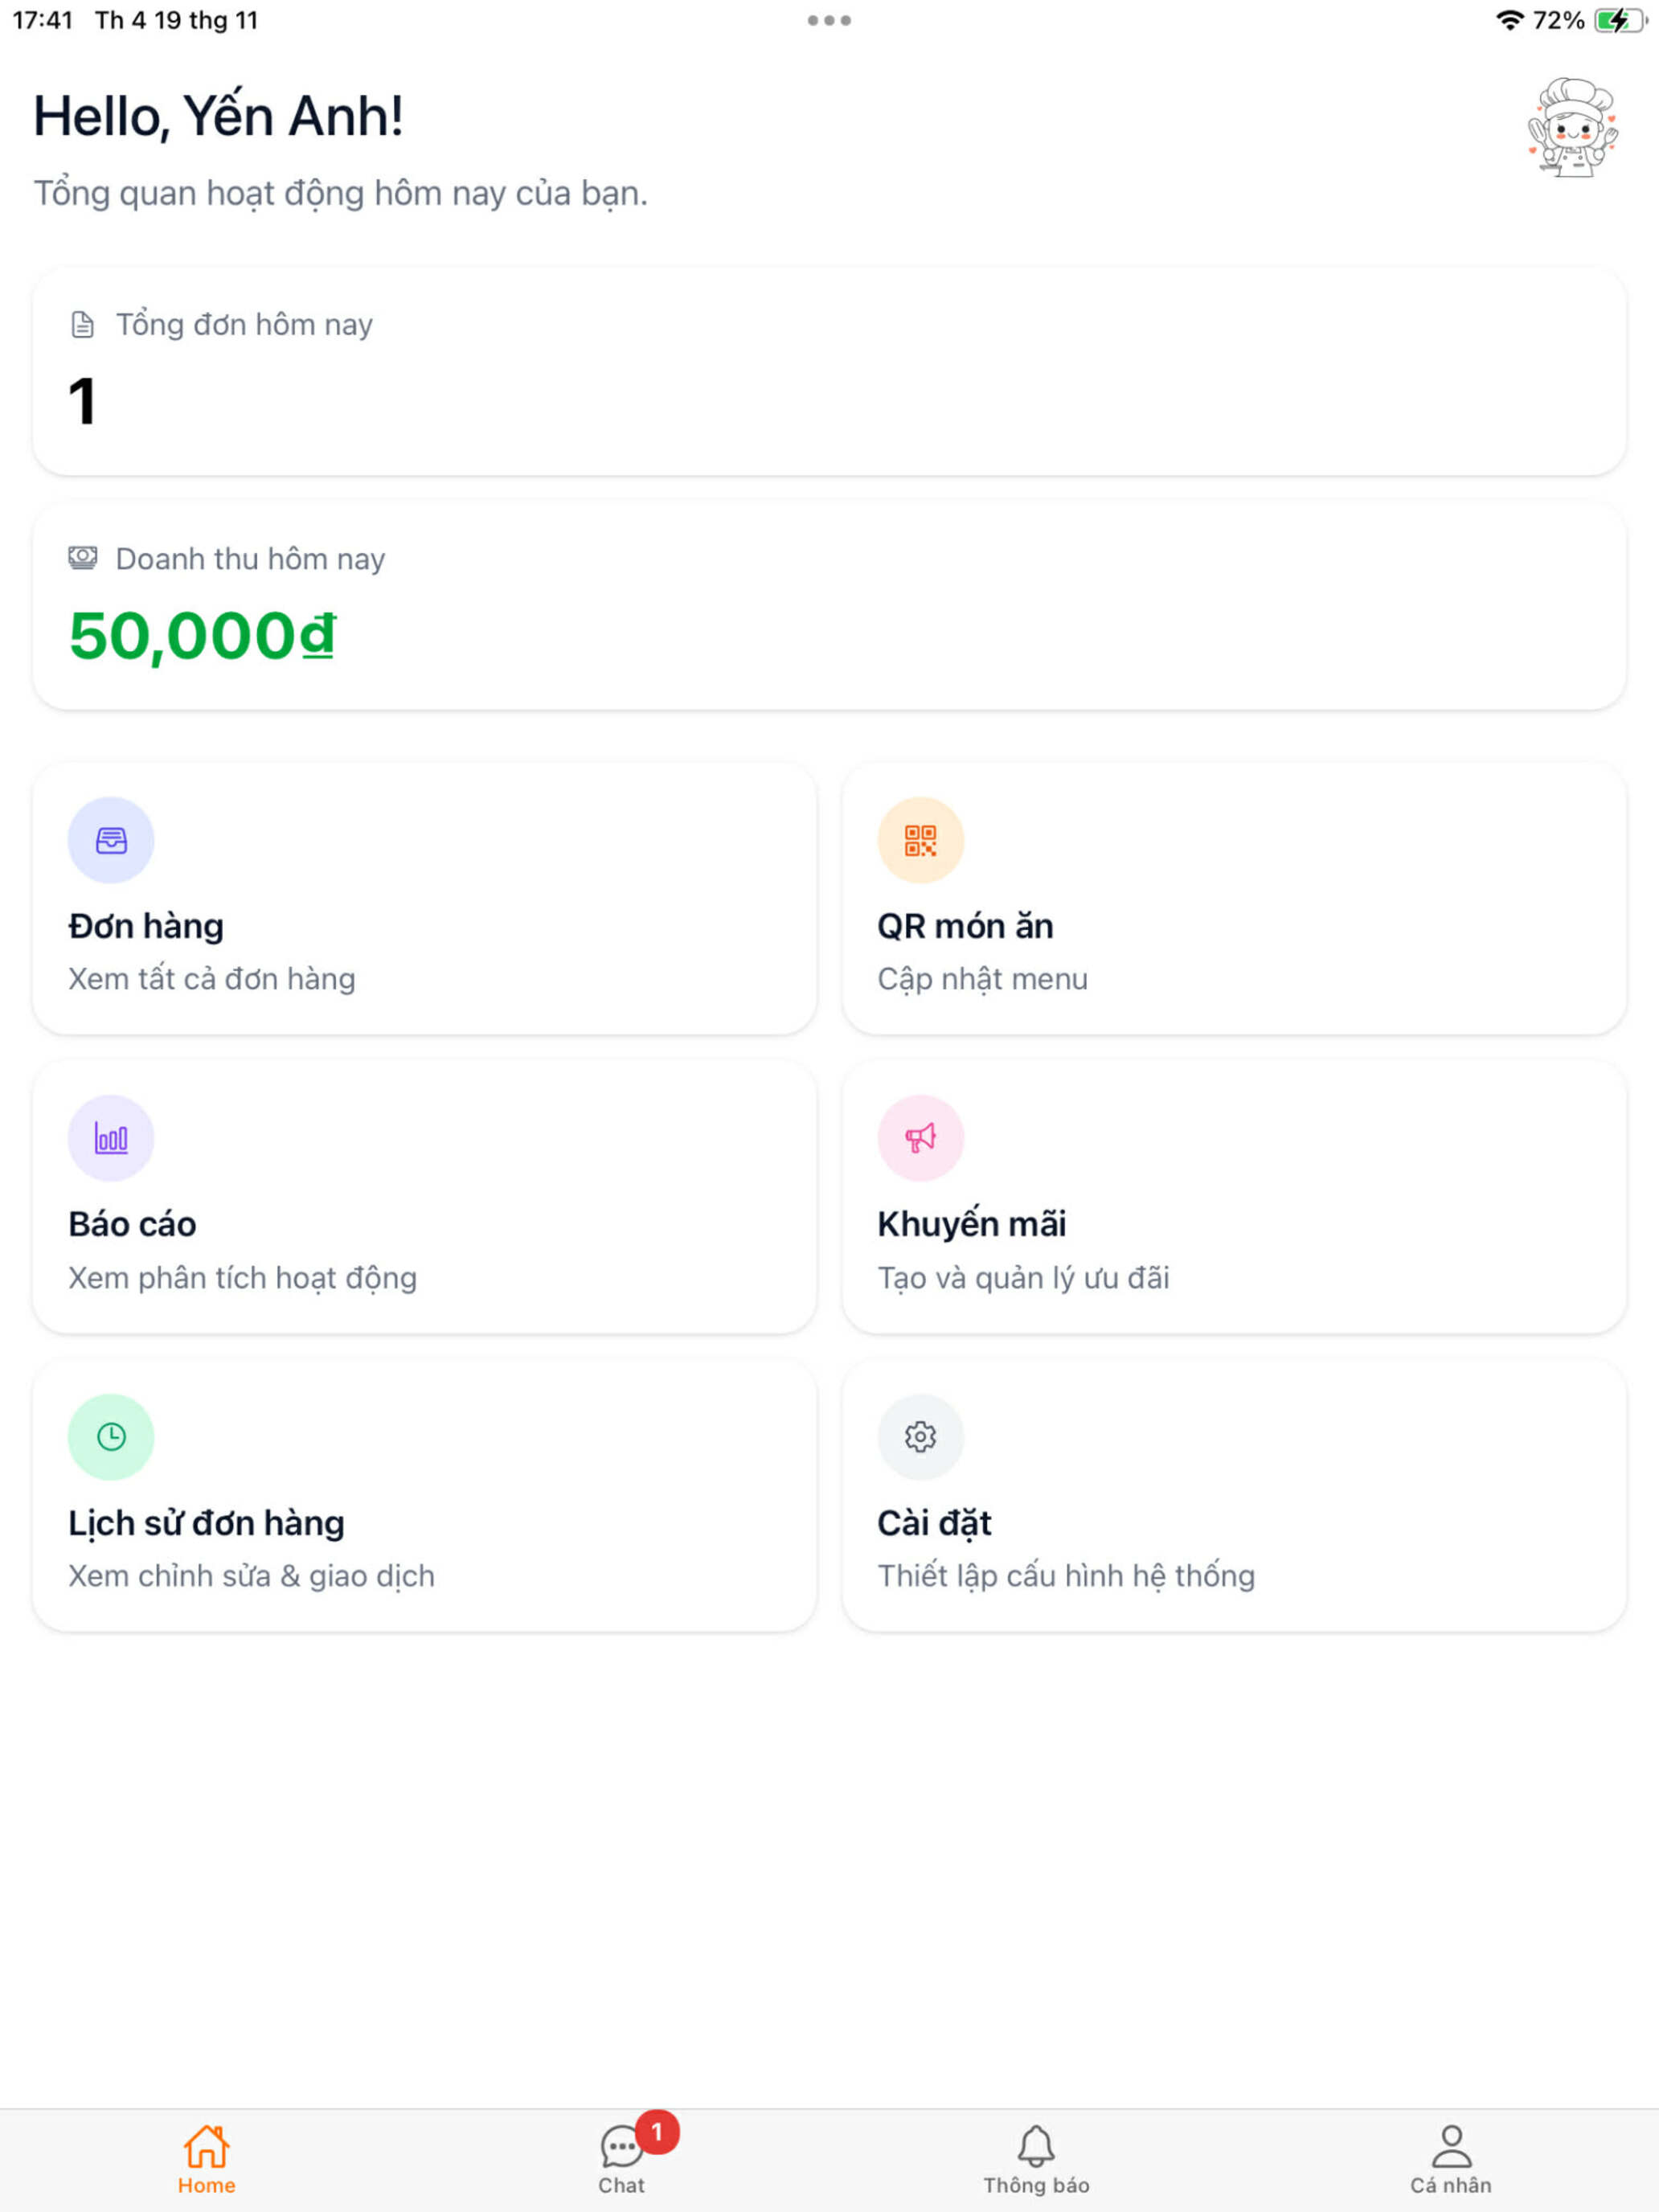The height and width of the screenshot is (2212, 1659).
Task: Tap the chef avatar profile picture
Action: tap(1573, 128)
